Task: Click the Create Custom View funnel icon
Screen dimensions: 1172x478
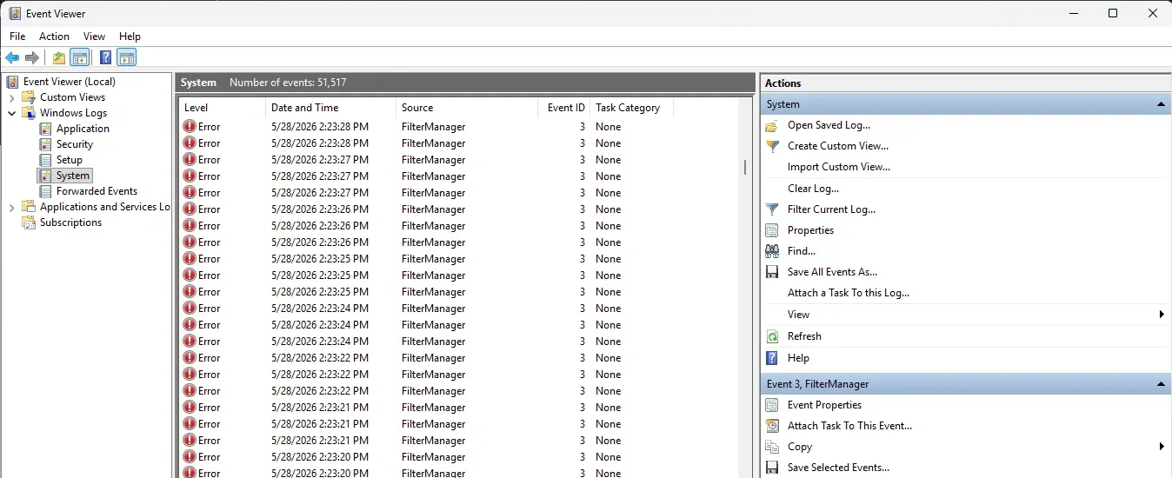Action: [772, 146]
